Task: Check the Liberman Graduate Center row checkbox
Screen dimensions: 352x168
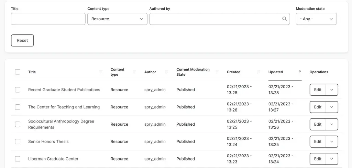Action: point(18,159)
